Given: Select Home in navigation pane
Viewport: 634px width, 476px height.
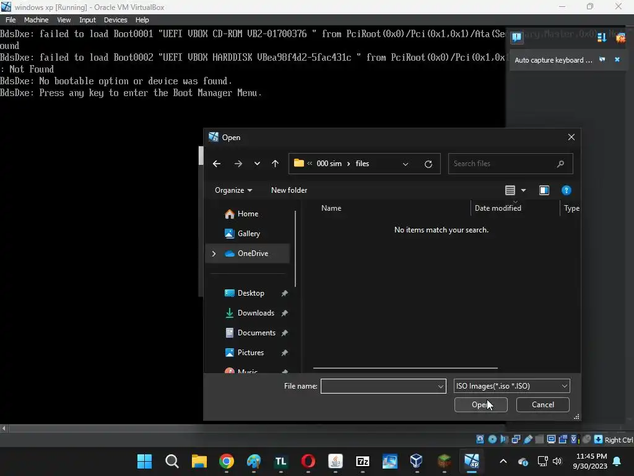Looking at the screenshot, I should click(248, 214).
